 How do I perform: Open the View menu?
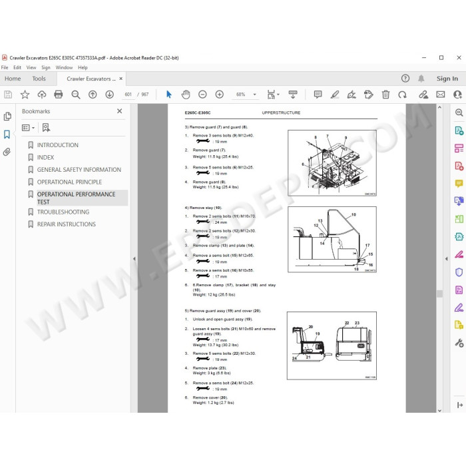coord(31,67)
